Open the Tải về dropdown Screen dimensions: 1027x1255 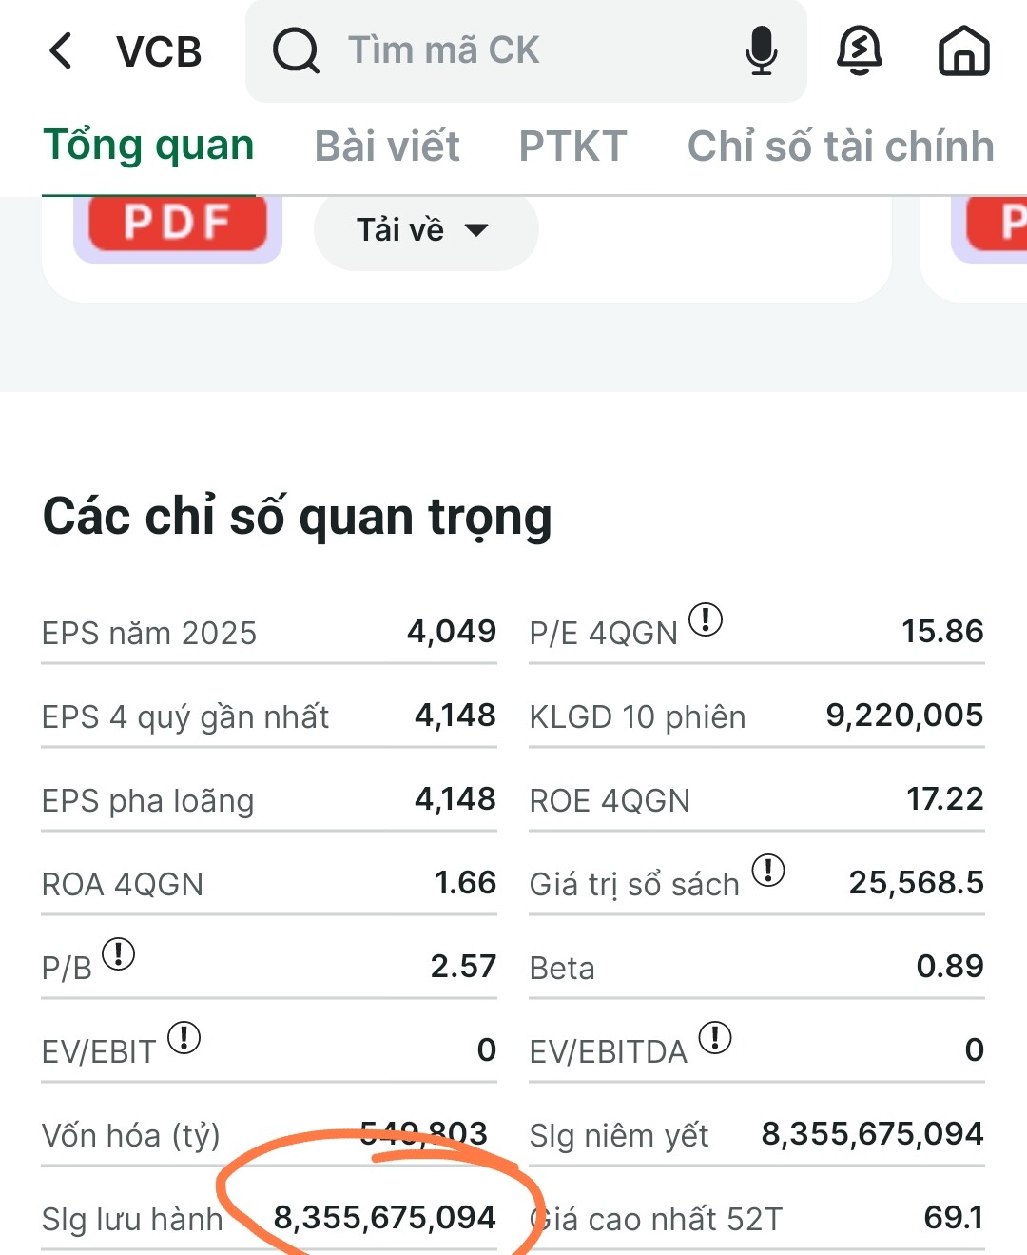pyautogui.click(x=425, y=230)
